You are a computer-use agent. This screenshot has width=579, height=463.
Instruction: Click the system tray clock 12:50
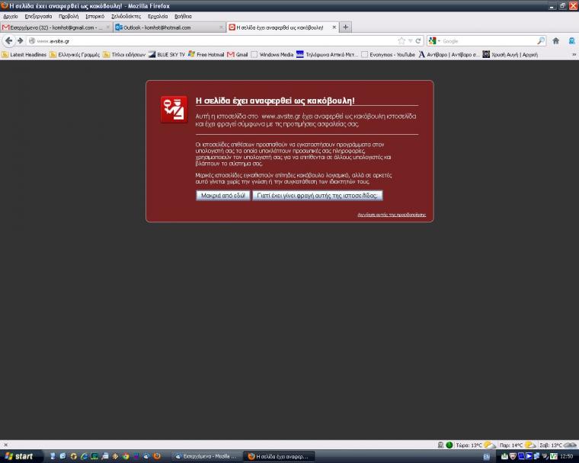(x=567, y=457)
